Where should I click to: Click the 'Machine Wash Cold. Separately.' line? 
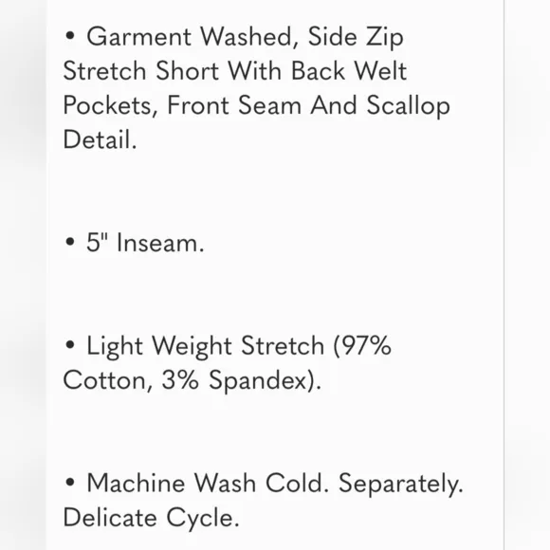tap(275, 484)
